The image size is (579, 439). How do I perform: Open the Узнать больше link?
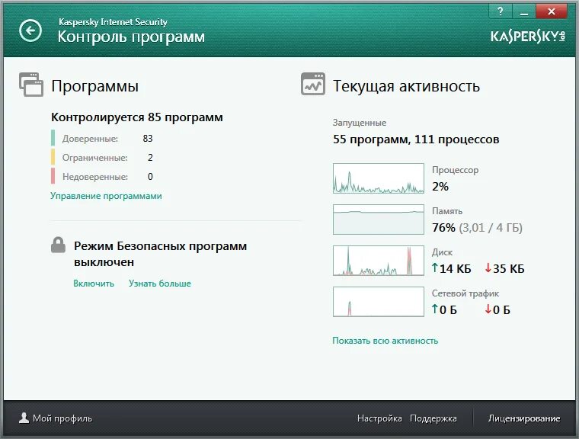click(x=160, y=284)
